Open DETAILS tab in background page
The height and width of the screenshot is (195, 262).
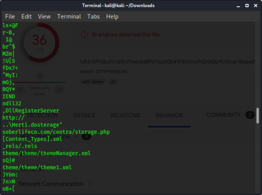[x=84, y=115]
